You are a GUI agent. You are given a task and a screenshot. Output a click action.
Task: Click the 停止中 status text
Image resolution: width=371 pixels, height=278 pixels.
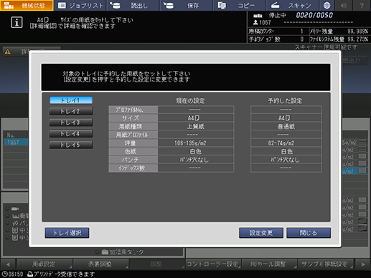click(277, 16)
